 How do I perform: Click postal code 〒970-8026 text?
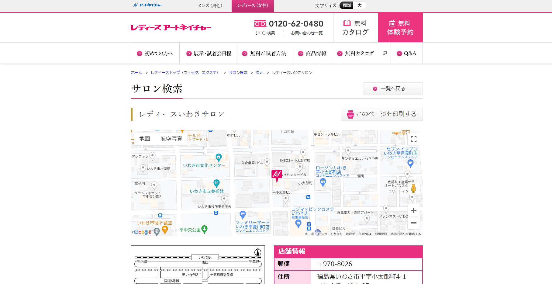pos(335,264)
